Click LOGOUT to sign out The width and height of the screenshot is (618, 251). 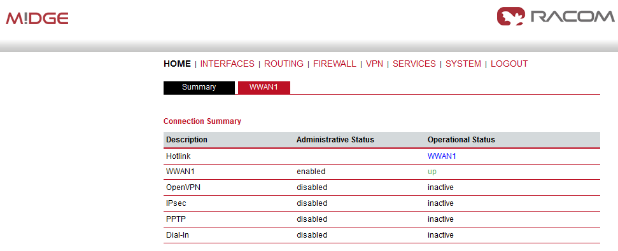click(509, 64)
